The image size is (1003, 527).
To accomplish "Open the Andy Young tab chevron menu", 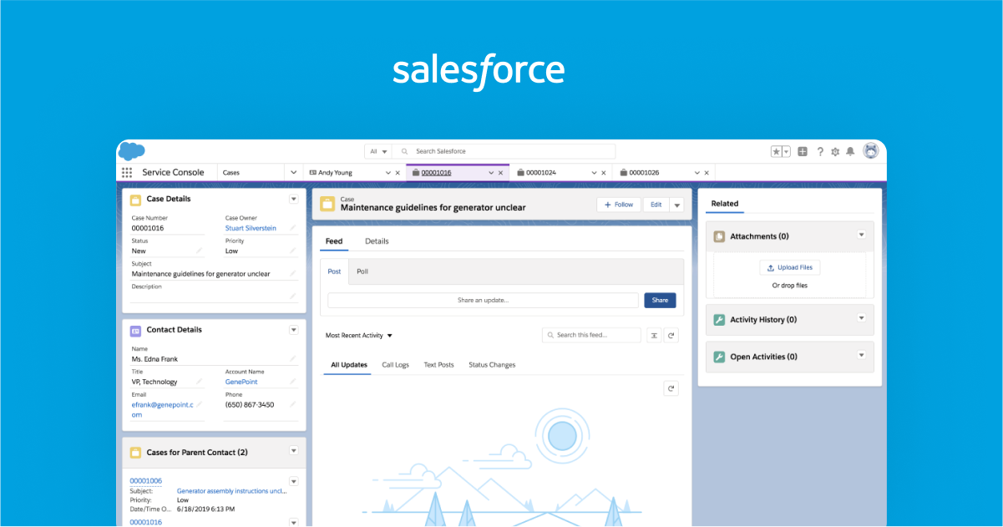I will coord(388,173).
